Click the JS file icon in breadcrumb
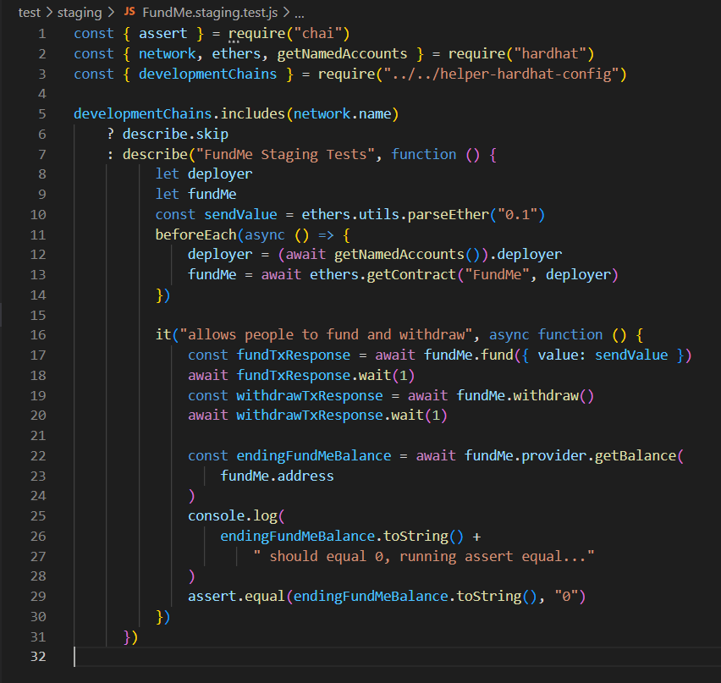The image size is (721, 683). (129, 12)
